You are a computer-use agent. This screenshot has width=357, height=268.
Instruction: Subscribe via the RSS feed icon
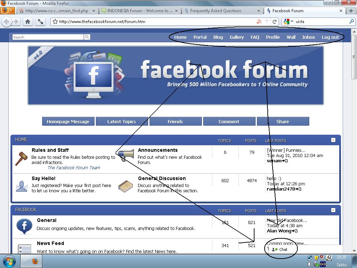click(259, 22)
